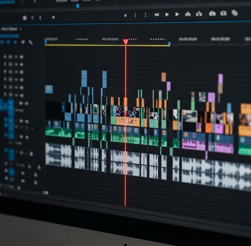Select the purple clip with an icon beside the photo thumbnail
The image size is (251, 246).
[211, 97]
